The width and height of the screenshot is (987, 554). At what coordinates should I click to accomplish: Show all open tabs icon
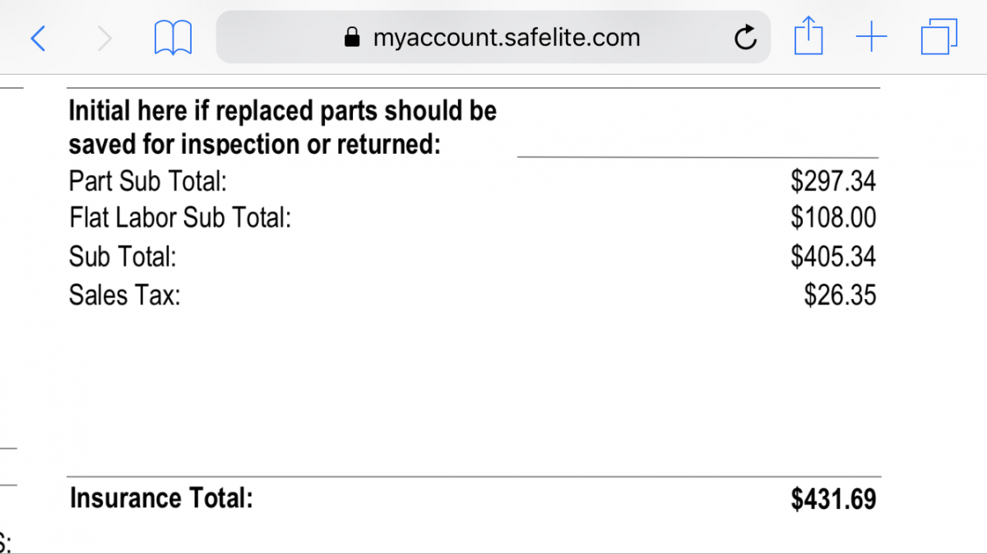click(939, 37)
